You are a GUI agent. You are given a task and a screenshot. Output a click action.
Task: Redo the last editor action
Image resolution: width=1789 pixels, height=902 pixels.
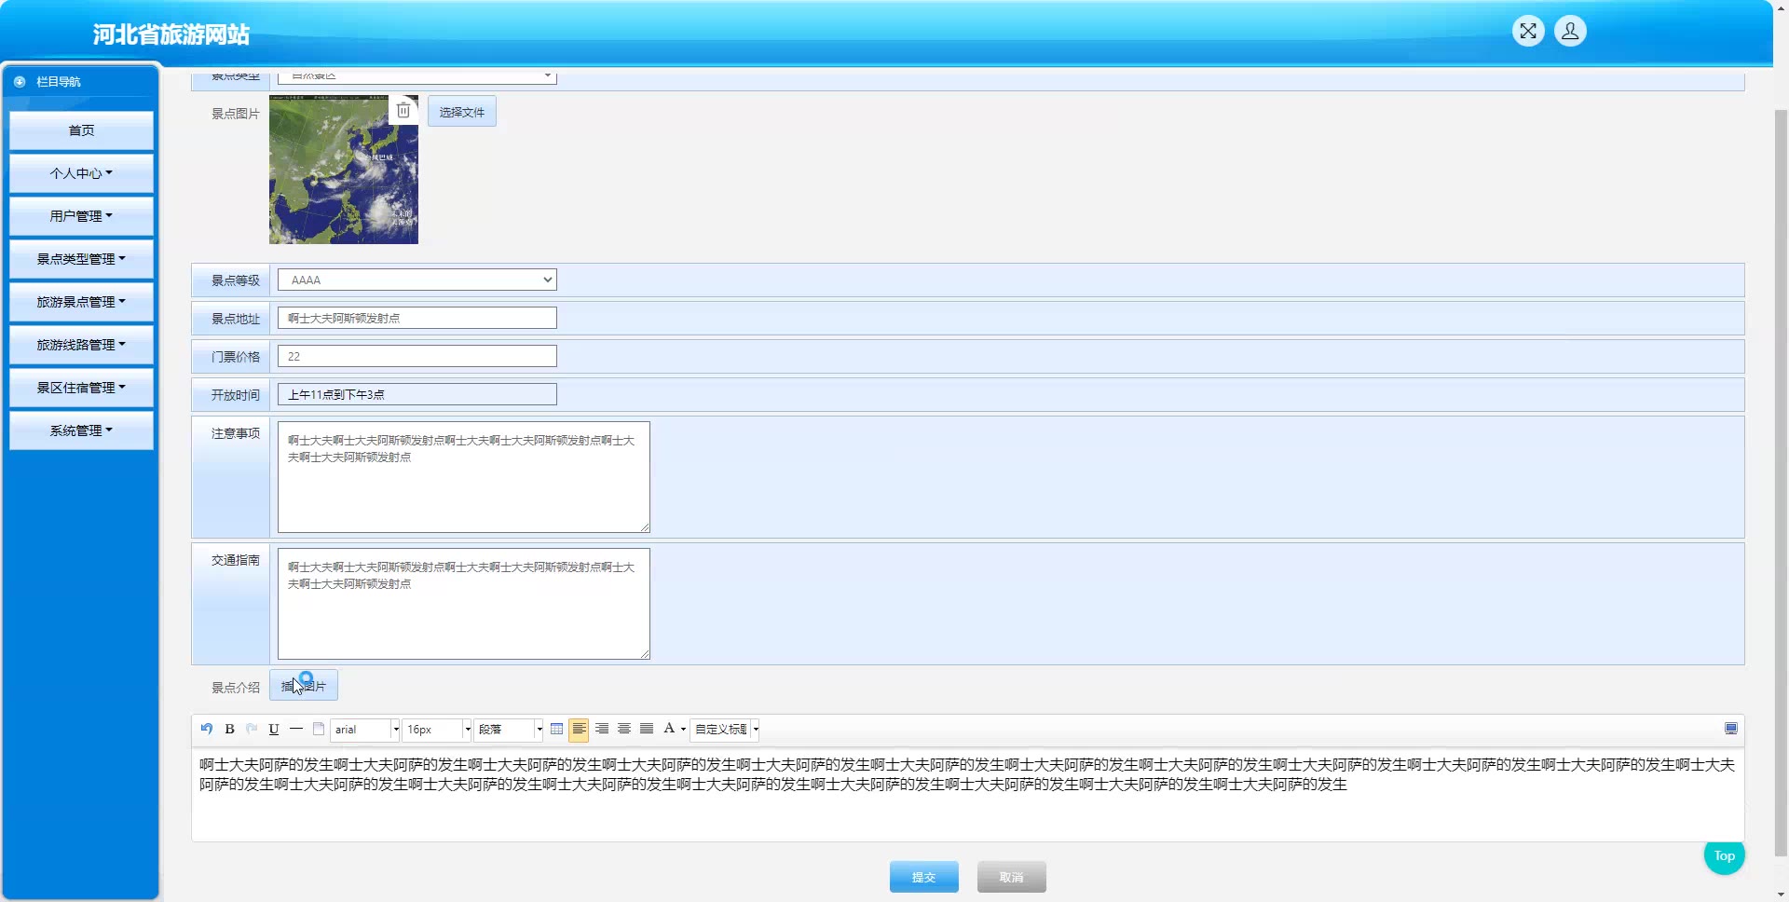252,729
